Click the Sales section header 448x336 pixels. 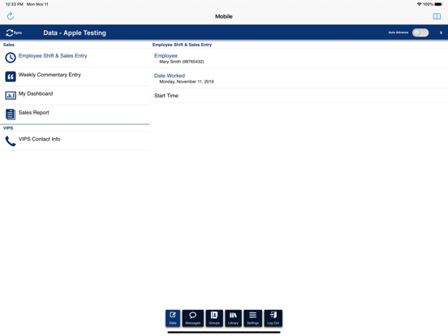[x=9, y=45]
